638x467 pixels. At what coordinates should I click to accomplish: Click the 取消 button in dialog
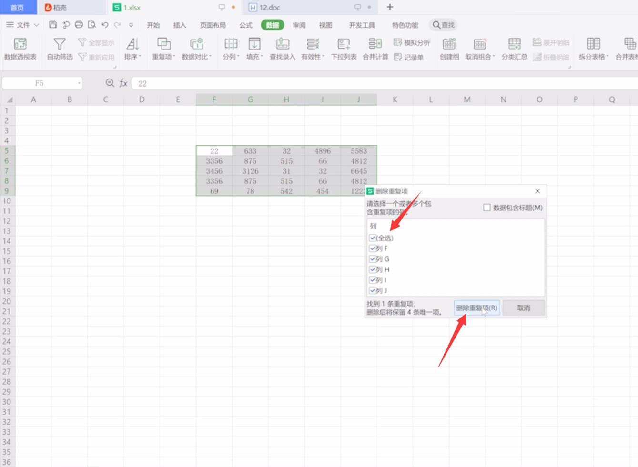pos(524,308)
